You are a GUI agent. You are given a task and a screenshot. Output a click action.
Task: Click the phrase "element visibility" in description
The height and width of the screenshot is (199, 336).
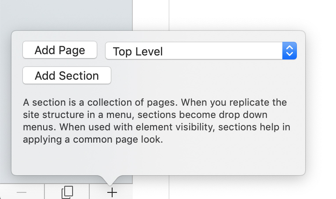pyautogui.click(x=175, y=127)
